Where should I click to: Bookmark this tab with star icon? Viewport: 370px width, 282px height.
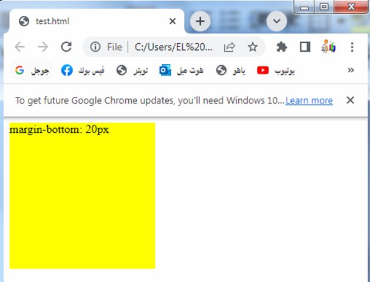coord(253,47)
